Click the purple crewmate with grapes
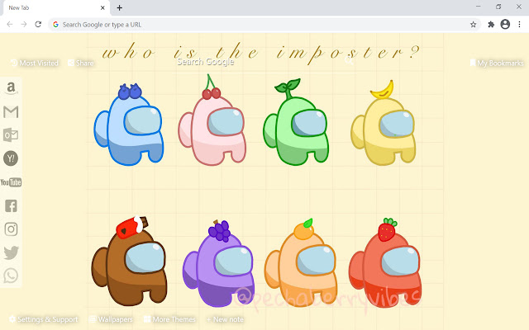This screenshot has height=330, width=529. 218,264
